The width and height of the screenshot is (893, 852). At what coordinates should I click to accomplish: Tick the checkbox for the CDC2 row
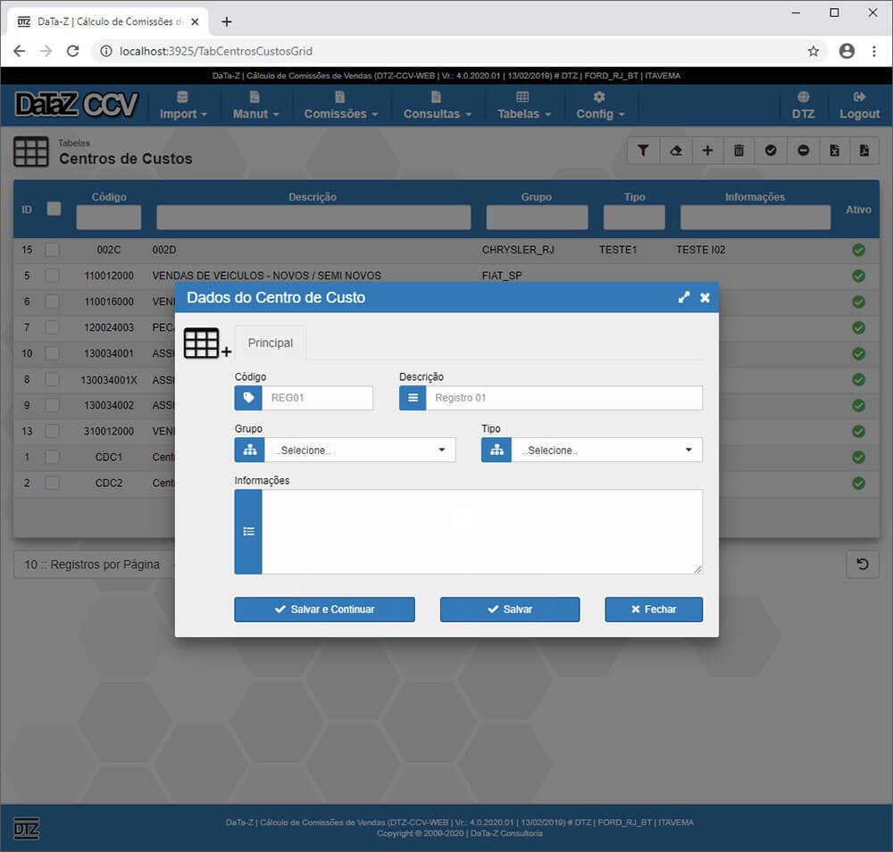pos(53,483)
